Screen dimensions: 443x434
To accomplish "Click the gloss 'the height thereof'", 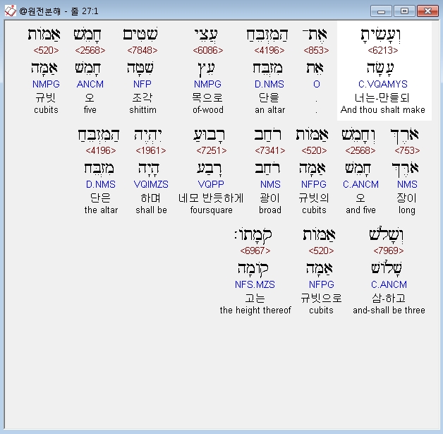I will pyautogui.click(x=255, y=311).
